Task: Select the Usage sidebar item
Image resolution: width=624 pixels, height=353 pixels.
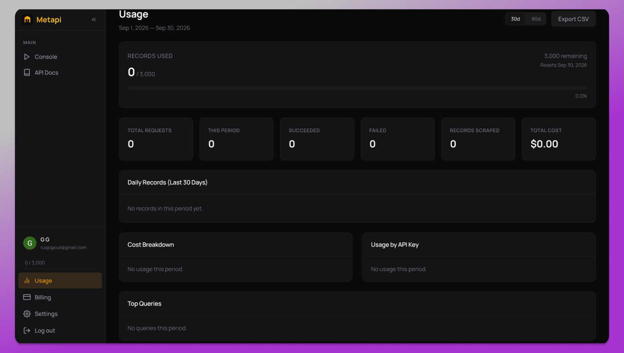Action: click(x=60, y=281)
